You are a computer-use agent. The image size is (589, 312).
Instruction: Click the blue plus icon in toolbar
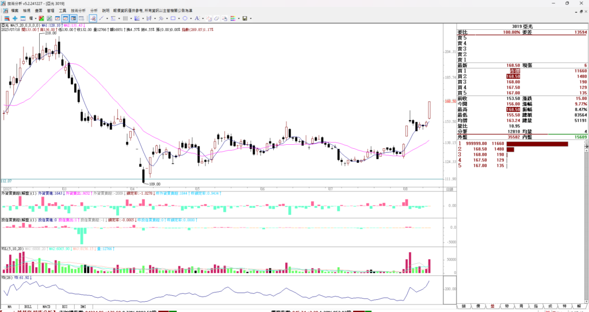coord(15,18)
